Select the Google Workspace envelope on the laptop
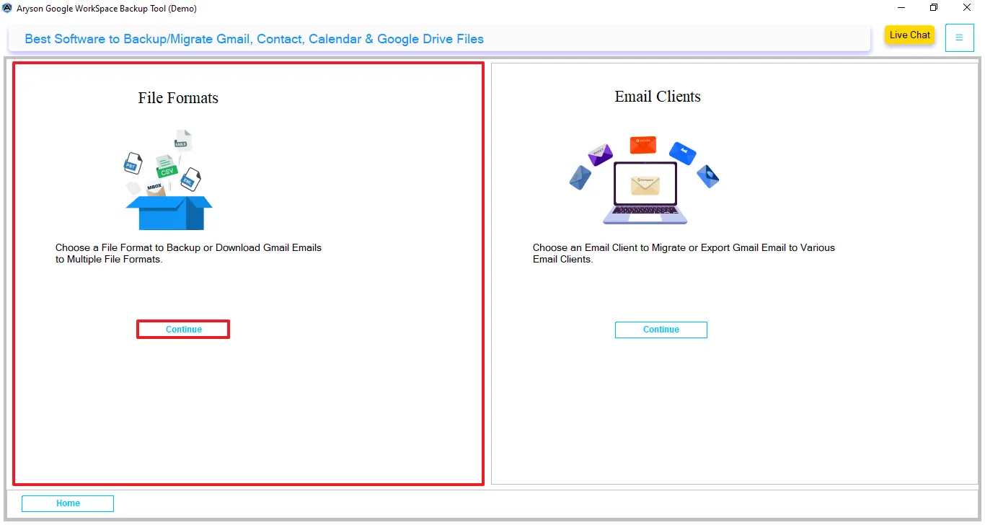 [645, 185]
